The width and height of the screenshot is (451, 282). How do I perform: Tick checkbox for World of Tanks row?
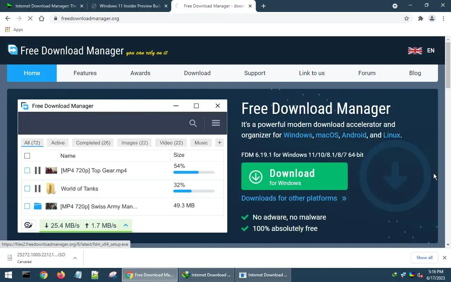(x=27, y=189)
